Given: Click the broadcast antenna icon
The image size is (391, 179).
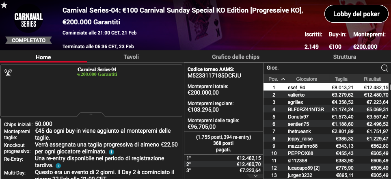Looking at the screenshot, I should (x=8, y=73).
